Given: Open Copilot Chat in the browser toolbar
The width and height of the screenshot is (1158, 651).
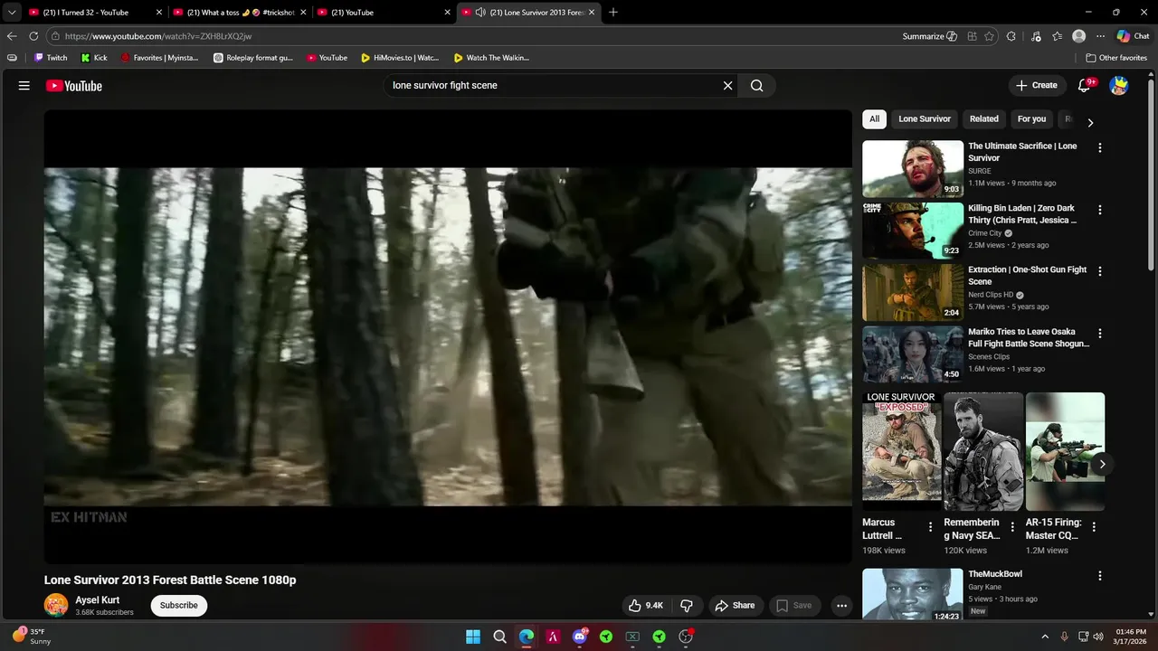Looking at the screenshot, I should 1133,36.
